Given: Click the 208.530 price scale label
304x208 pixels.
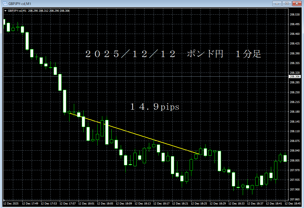Looking at the screenshot, I should click(295, 15).
